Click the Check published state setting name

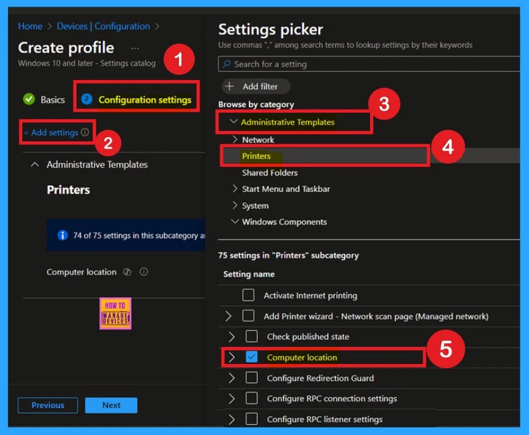pos(308,337)
